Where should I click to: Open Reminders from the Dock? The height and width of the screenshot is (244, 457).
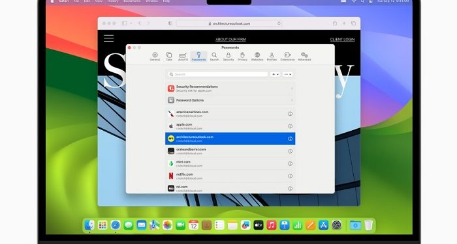[x=219, y=225]
